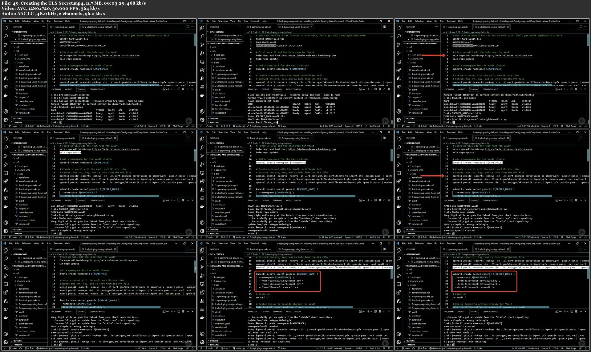Open Search view in top-left frame's activity bar

tap(6, 36)
